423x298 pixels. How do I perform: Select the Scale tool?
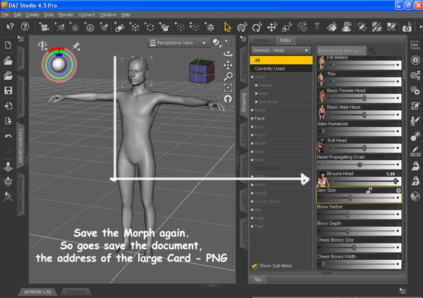tap(287, 27)
